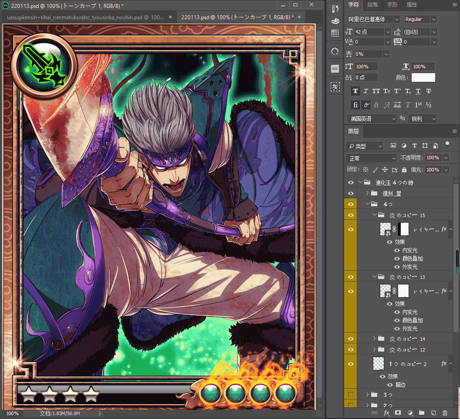The height and width of the screenshot is (419, 460).
Task: Select the Strikethrough text style icon
Action: coord(429,91)
